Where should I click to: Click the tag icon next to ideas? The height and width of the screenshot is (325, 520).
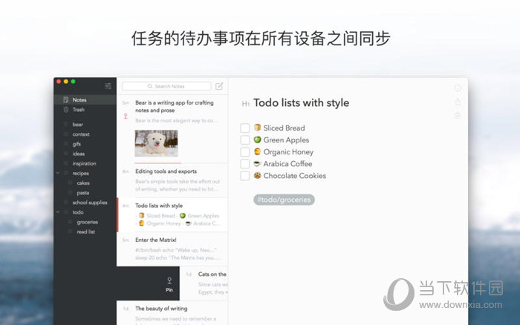(x=65, y=154)
